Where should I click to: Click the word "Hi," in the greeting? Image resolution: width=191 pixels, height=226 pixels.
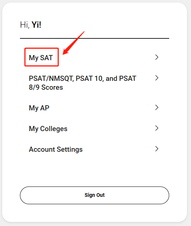(x=25, y=25)
